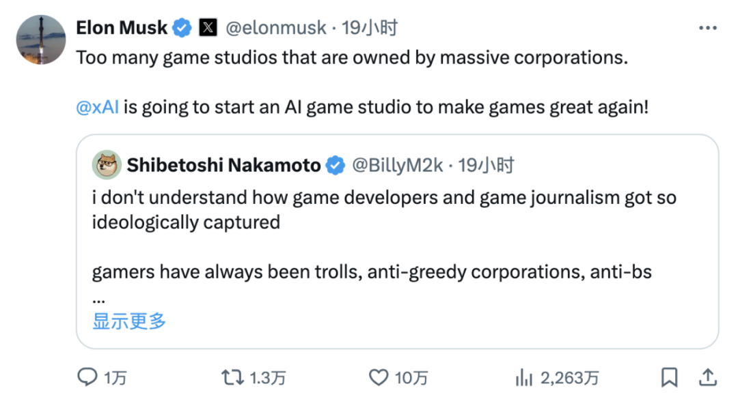Bookmark this tweet
This screenshot has width=738, height=399.
(670, 376)
